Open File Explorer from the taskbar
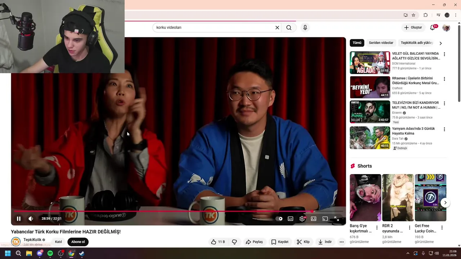Screen dimensions: 461x259 (x=29, y=253)
